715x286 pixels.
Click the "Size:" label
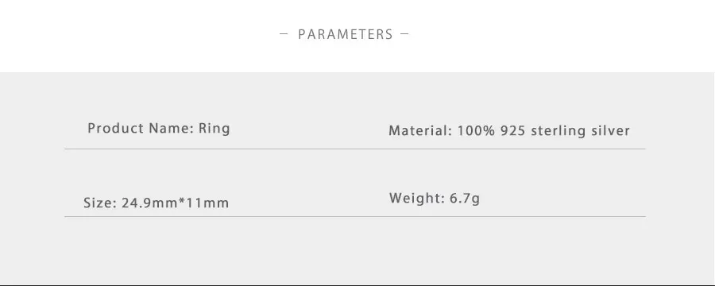click(100, 203)
